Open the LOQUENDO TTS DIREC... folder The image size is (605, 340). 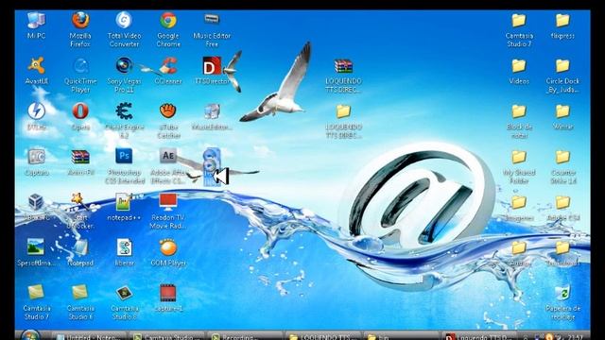pyautogui.click(x=343, y=111)
